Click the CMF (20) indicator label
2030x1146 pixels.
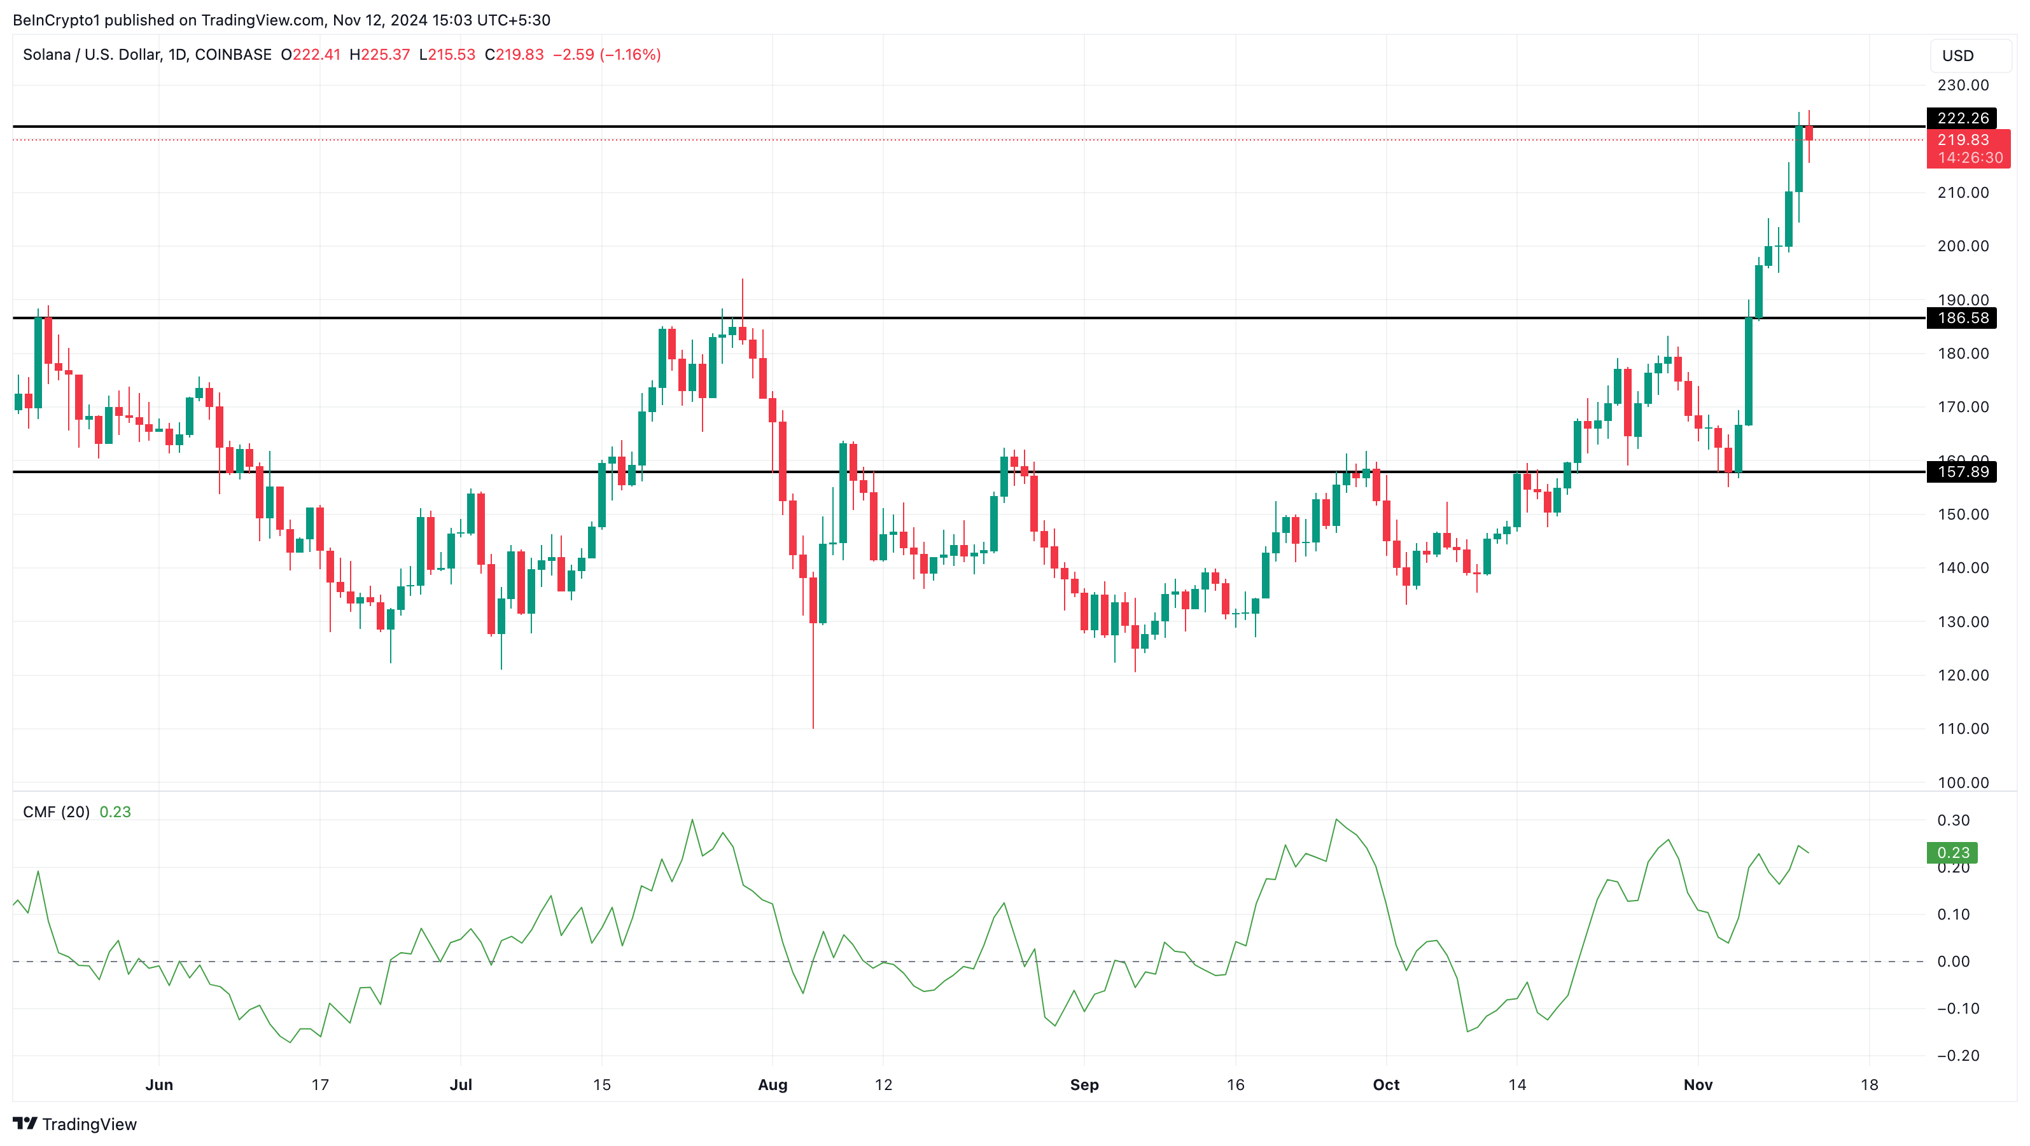click(x=55, y=812)
